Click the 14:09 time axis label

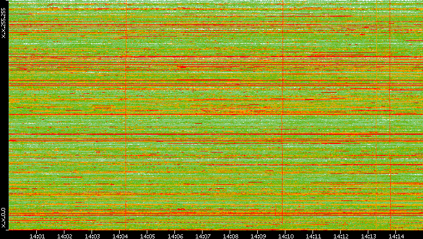click(x=258, y=236)
